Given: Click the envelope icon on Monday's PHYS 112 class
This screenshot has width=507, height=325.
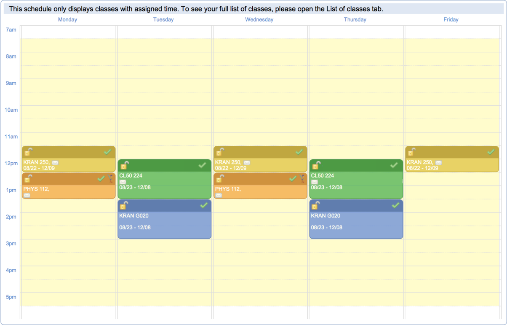Looking at the screenshot, I should coord(27,195).
